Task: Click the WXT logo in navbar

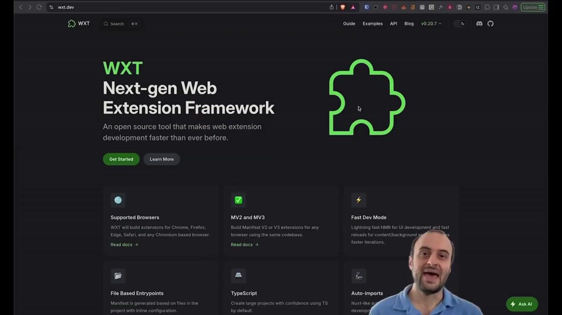Action: point(79,23)
